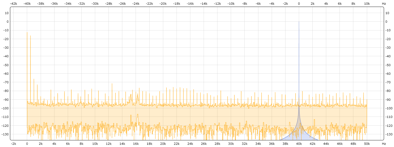
Task: Click the "50k" label on the bottom axis
Action: (367, 144)
